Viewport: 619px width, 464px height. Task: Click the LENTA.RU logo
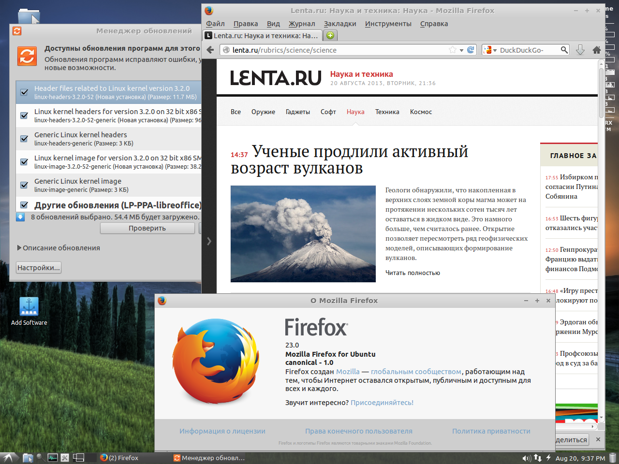point(276,78)
